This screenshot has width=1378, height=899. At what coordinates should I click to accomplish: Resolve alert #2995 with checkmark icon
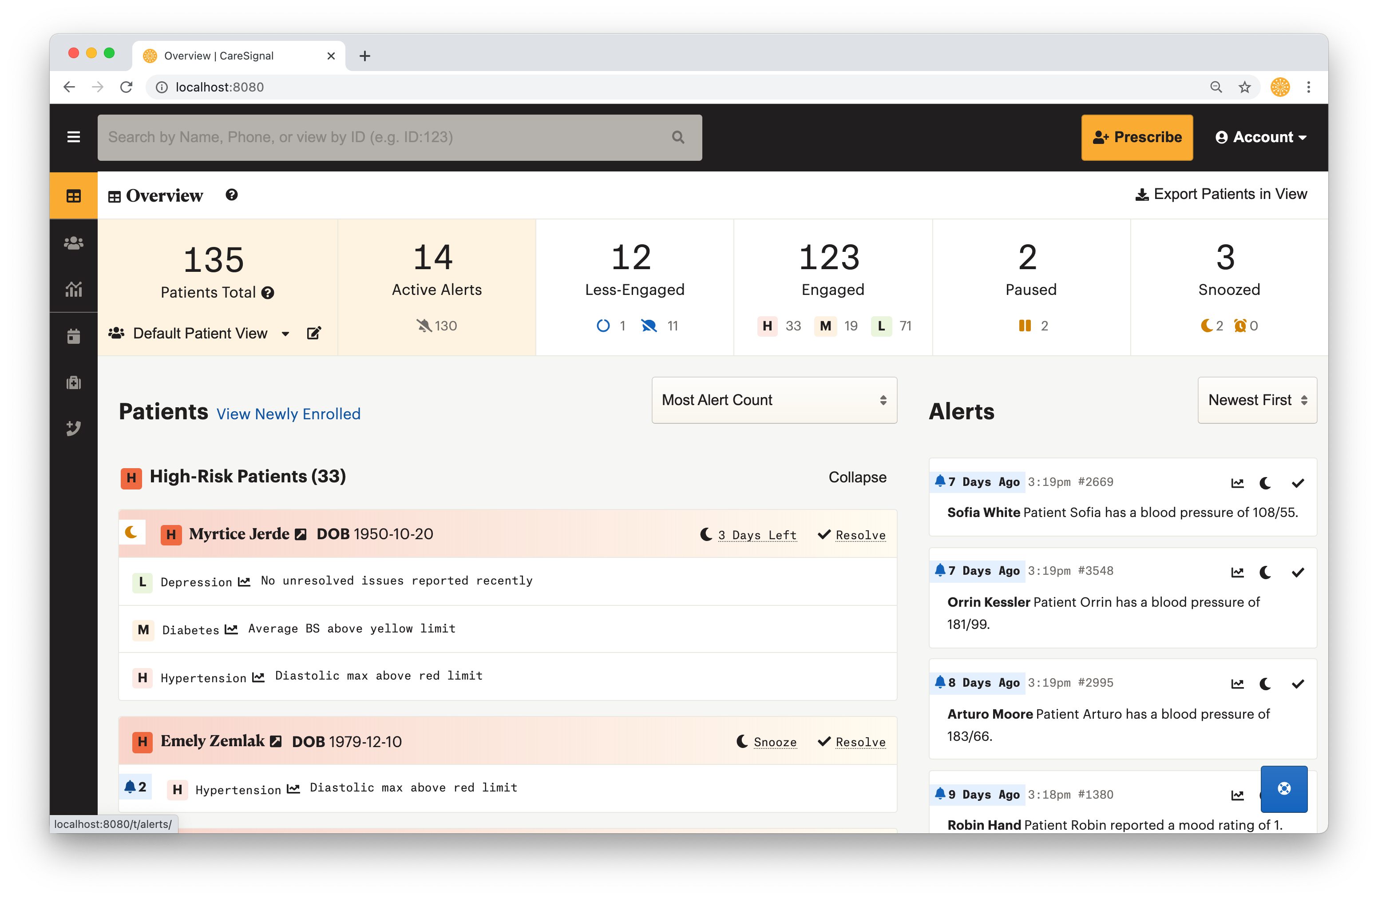click(1298, 684)
